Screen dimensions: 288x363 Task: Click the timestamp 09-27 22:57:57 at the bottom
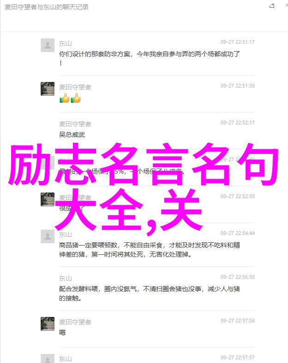tap(237, 357)
